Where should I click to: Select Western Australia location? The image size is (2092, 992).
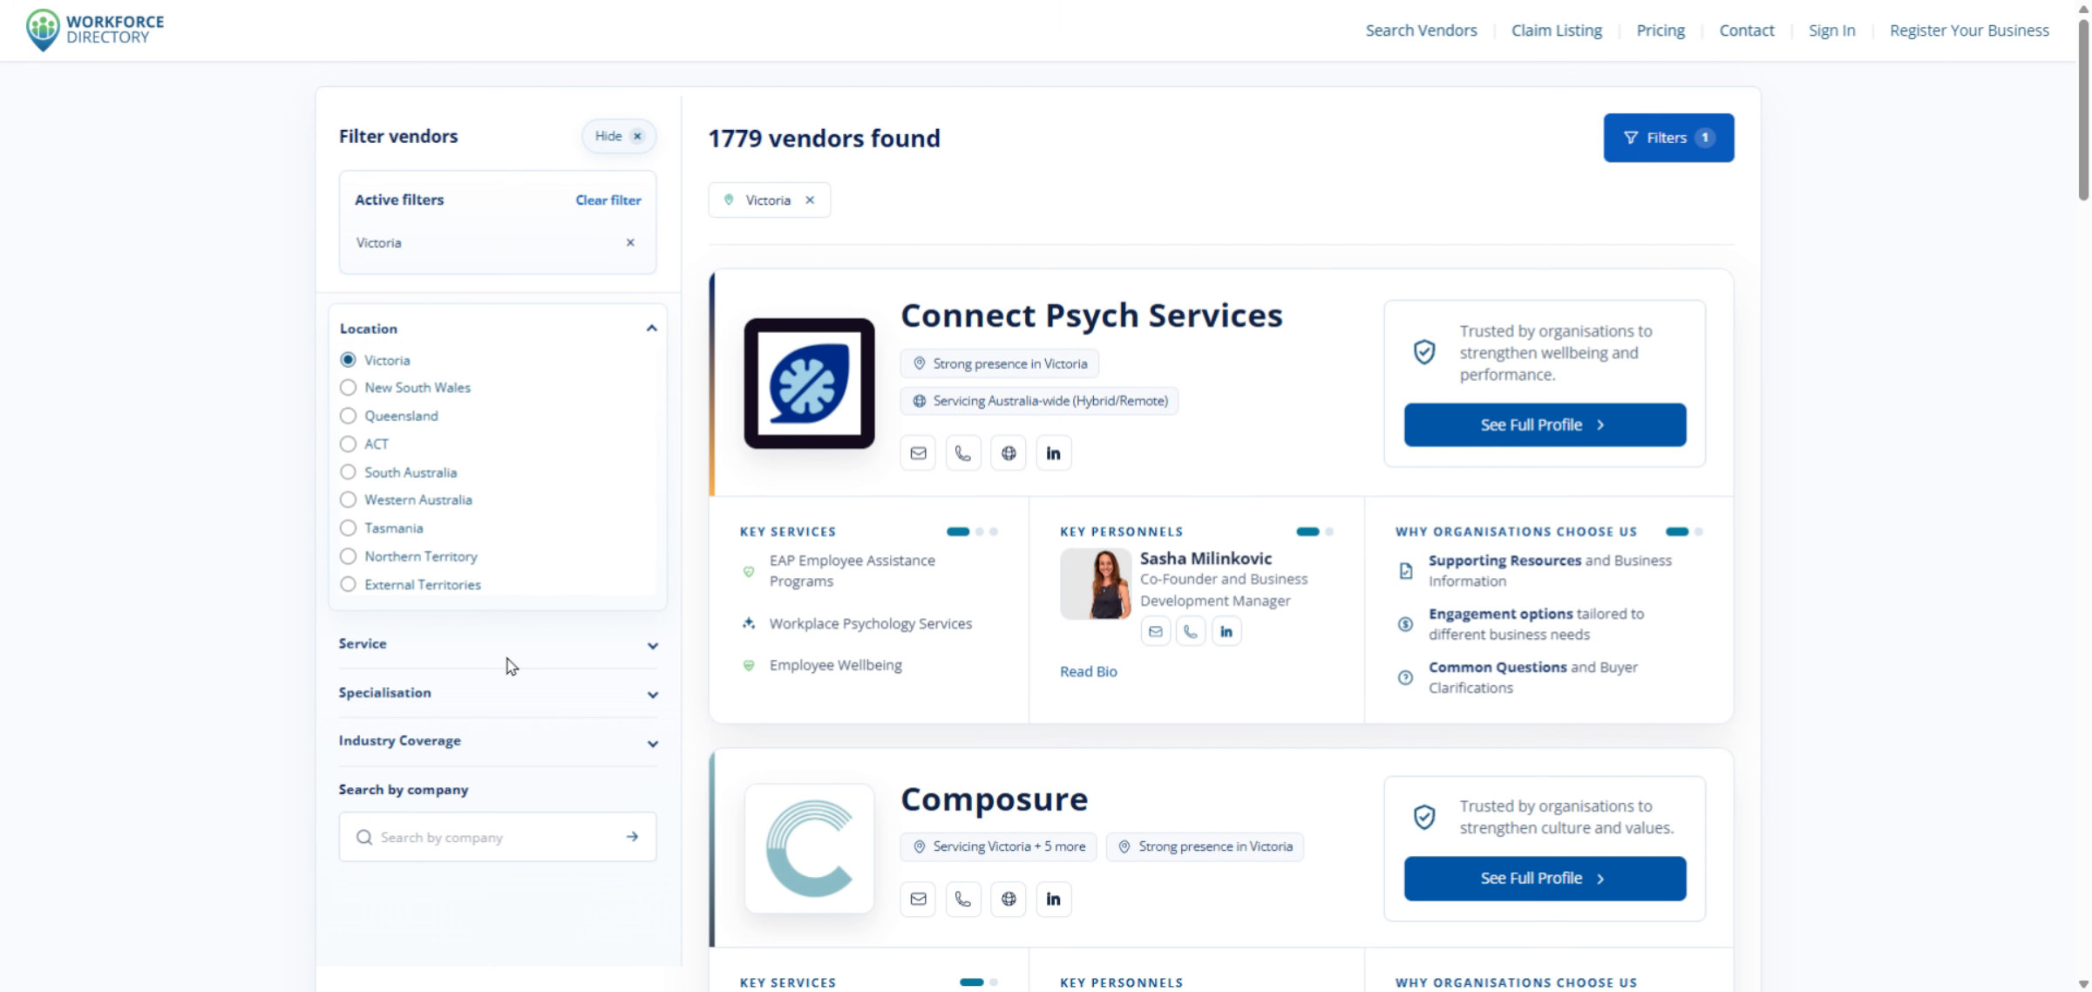click(349, 500)
